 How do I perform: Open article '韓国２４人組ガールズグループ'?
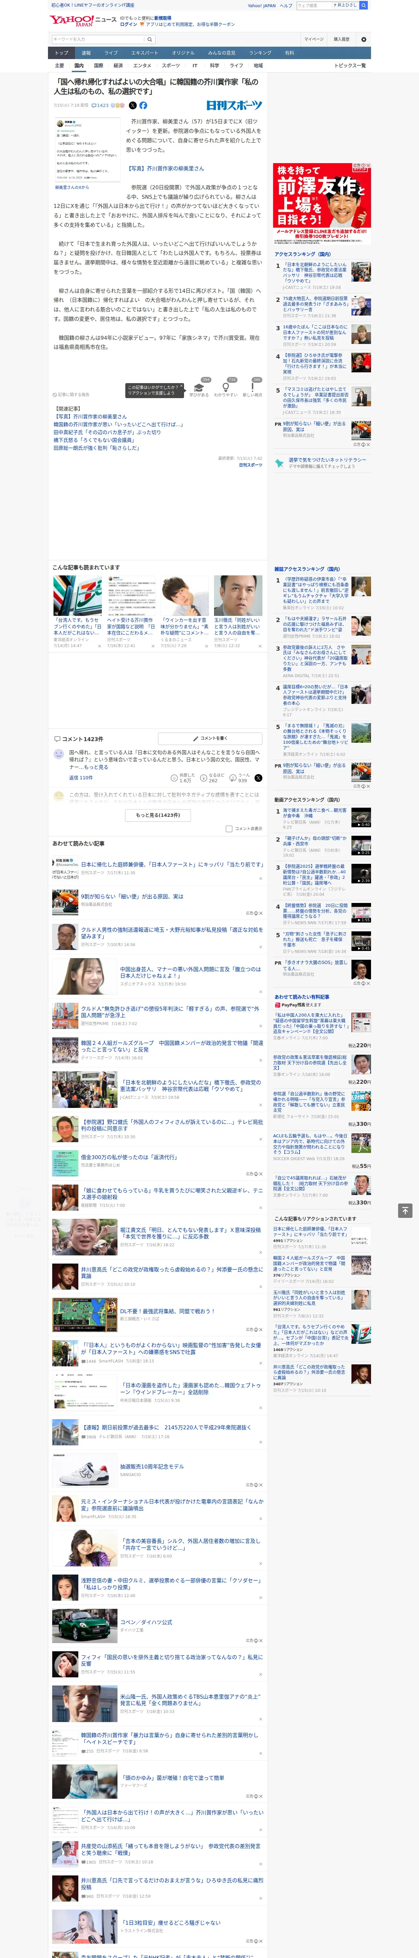[172, 1046]
